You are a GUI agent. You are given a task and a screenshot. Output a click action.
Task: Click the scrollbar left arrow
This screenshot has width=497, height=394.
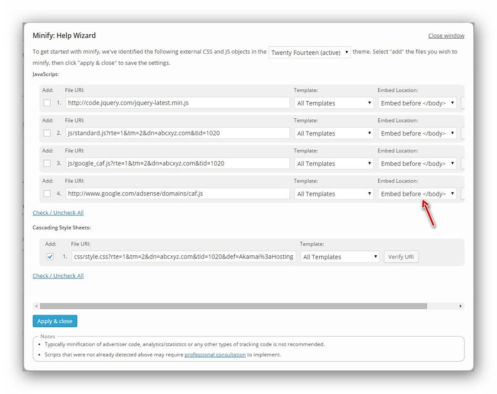[x=36, y=306]
